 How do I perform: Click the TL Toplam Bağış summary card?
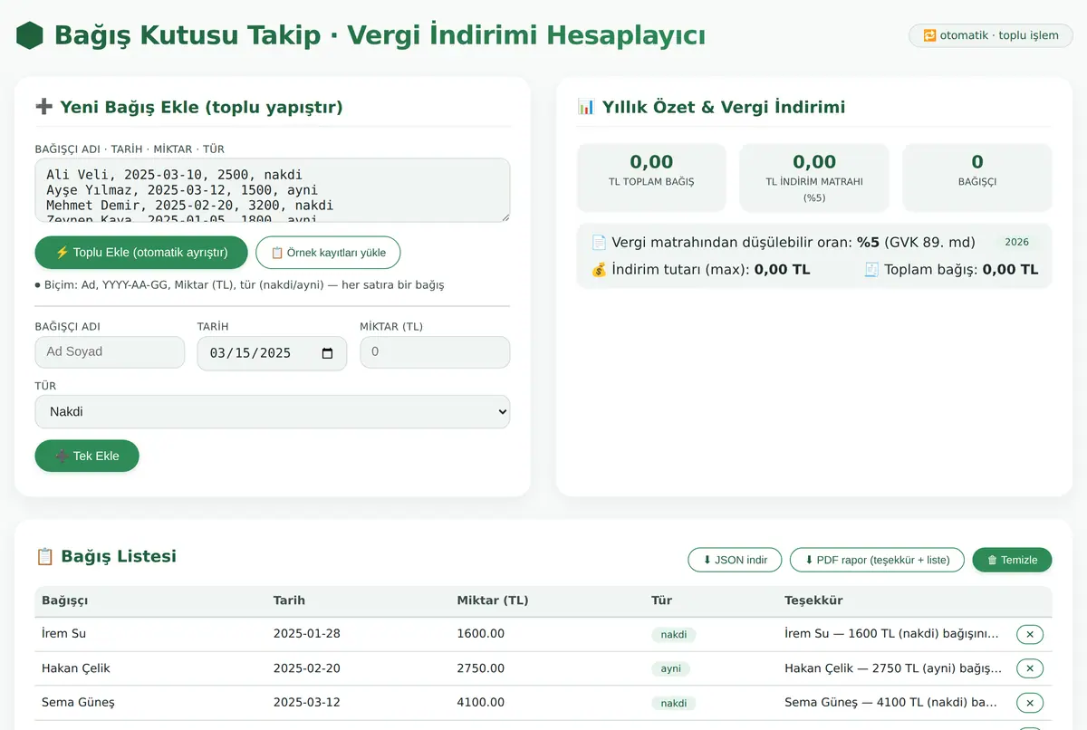651,178
